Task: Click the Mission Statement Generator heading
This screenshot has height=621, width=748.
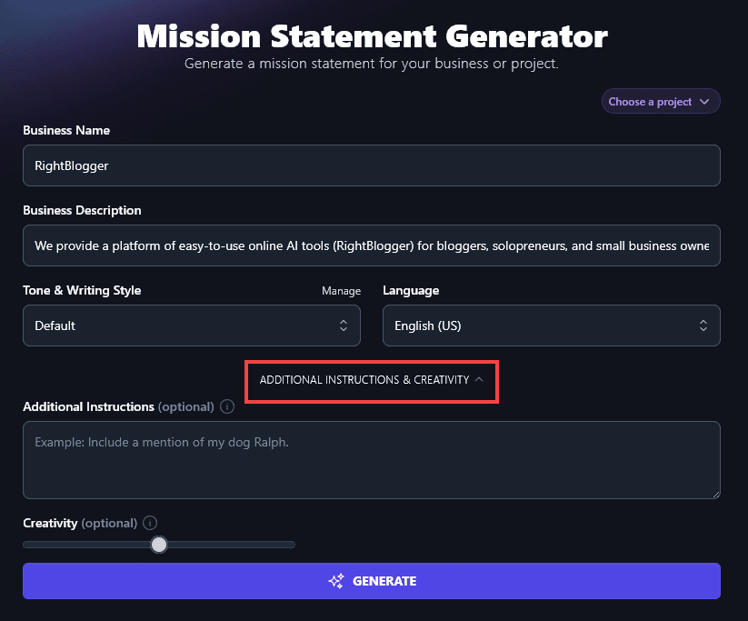Action: 372,35
